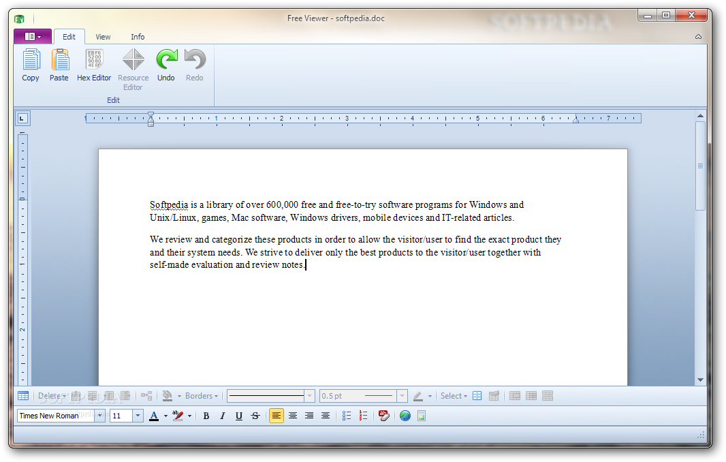
Task: Click the Free Viewer app icon in the title bar
Action: [19, 19]
